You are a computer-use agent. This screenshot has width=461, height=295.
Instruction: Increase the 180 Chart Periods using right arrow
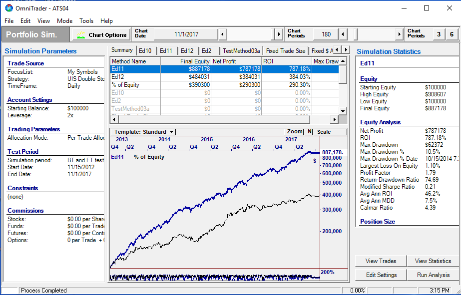pos(399,34)
